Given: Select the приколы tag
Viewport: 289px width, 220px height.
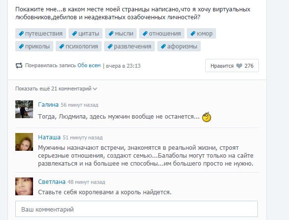Looking at the screenshot, I should [35, 46].
